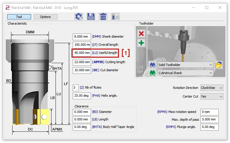
Task: Save the tool with floppy disk icon
Action: coord(91,16)
